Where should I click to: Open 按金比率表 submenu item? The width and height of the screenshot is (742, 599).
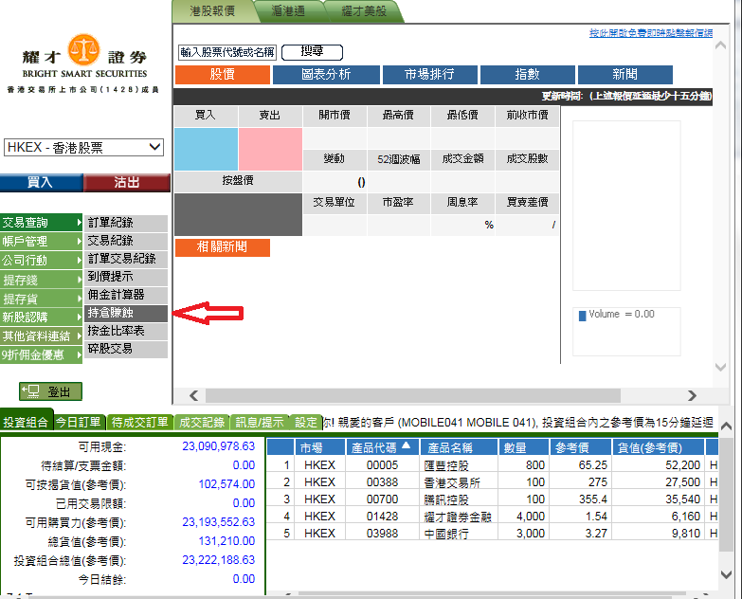pyautogui.click(x=126, y=331)
